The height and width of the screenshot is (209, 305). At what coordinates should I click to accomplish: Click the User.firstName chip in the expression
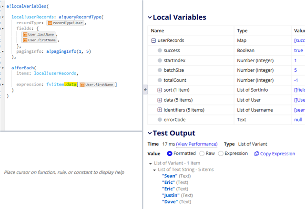coord(97,85)
